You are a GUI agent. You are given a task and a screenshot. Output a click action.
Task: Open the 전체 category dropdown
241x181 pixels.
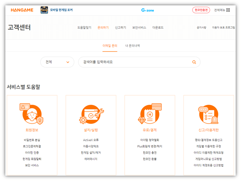pos(57,62)
